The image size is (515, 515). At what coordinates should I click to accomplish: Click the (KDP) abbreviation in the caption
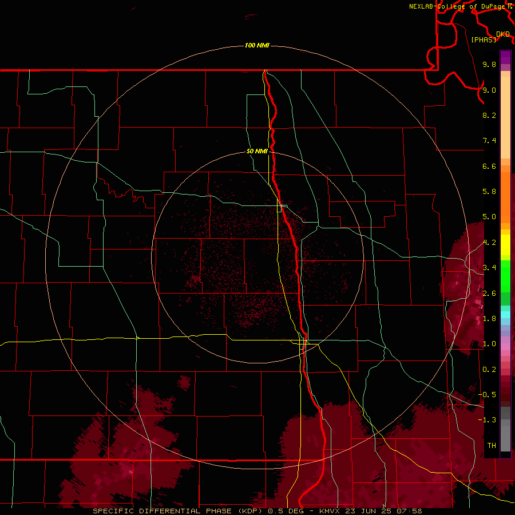(x=251, y=511)
